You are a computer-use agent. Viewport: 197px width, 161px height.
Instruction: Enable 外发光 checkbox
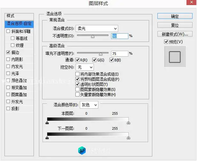click(8, 102)
